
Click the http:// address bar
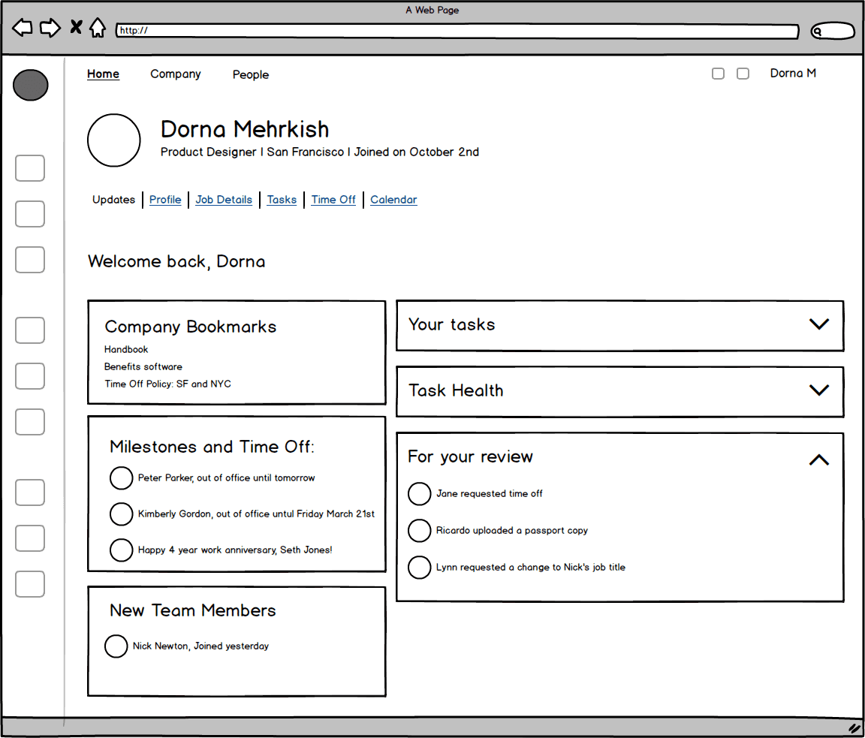pyautogui.click(x=457, y=31)
